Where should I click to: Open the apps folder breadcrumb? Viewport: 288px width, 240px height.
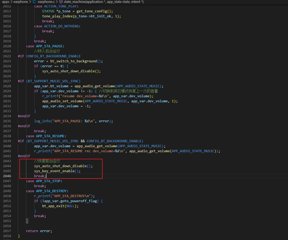(x=6, y=2)
